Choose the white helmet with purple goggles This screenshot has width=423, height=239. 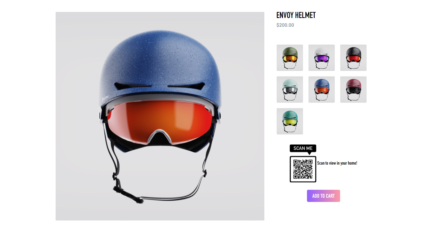[322, 58]
